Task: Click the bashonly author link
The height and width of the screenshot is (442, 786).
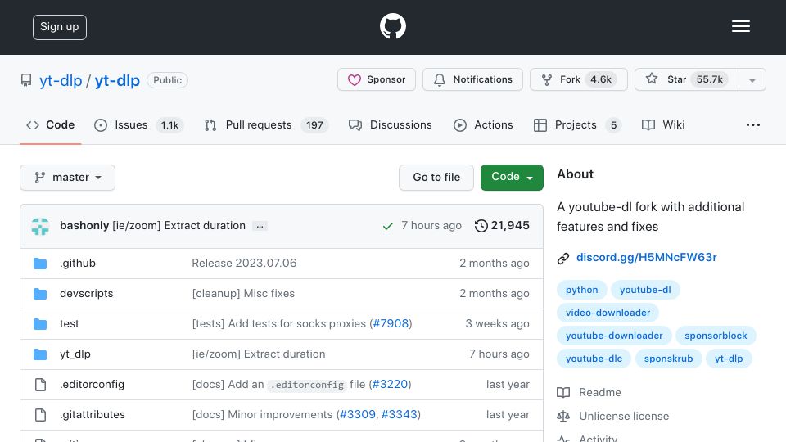Action: (x=84, y=226)
